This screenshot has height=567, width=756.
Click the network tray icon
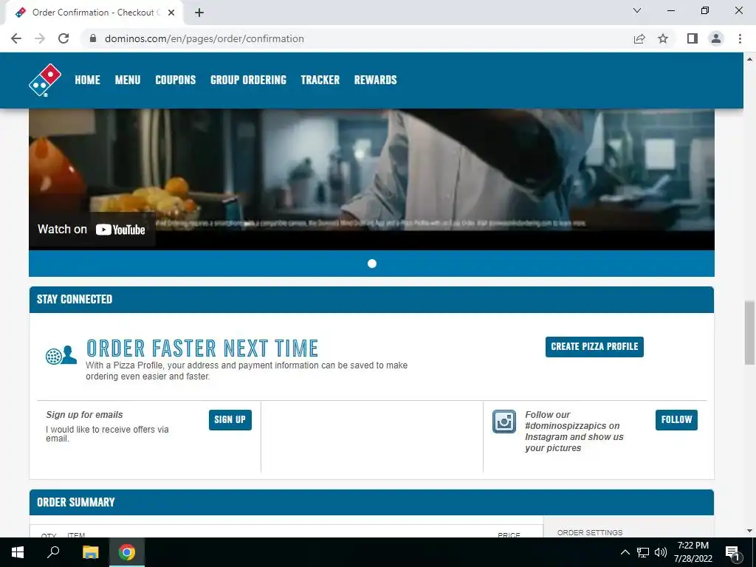pos(643,552)
